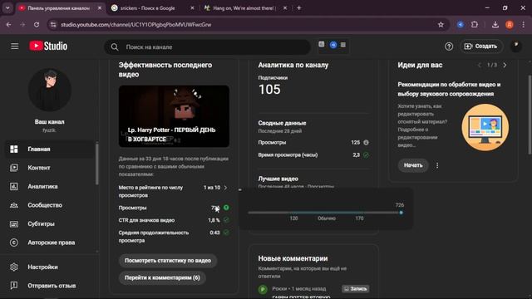Show previous idea with left chevron
The image size is (532, 299).
pos(480,65)
